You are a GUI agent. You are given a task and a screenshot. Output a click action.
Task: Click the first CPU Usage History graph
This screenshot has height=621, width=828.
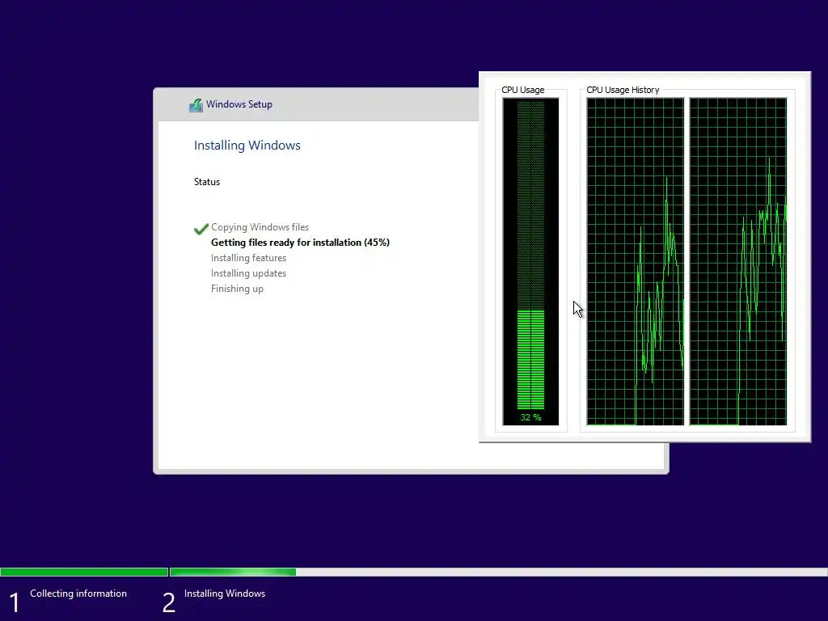tap(636, 261)
